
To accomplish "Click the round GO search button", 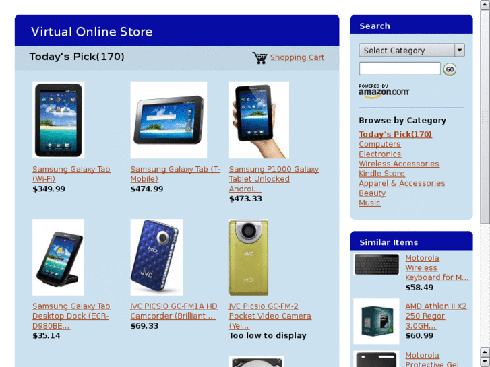I will click(450, 69).
